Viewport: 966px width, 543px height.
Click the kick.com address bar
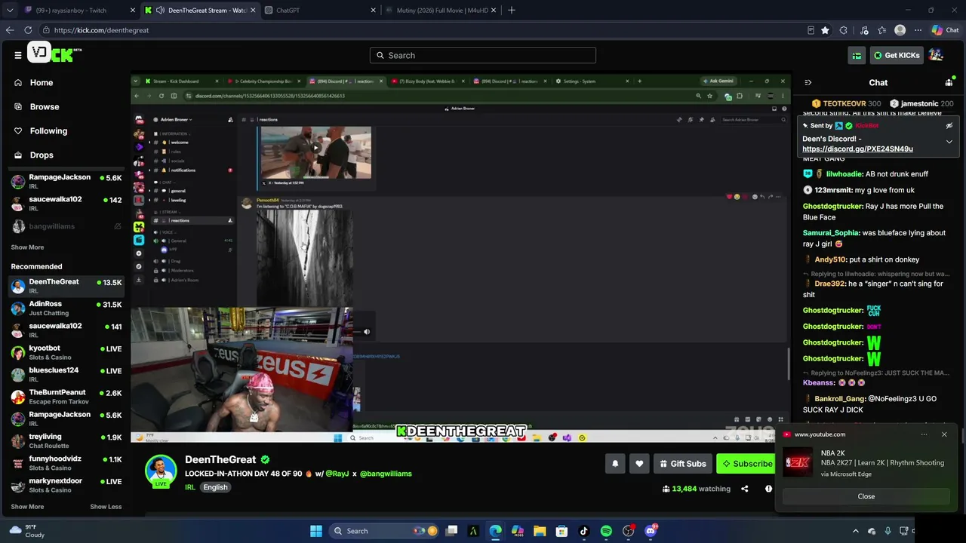423,30
